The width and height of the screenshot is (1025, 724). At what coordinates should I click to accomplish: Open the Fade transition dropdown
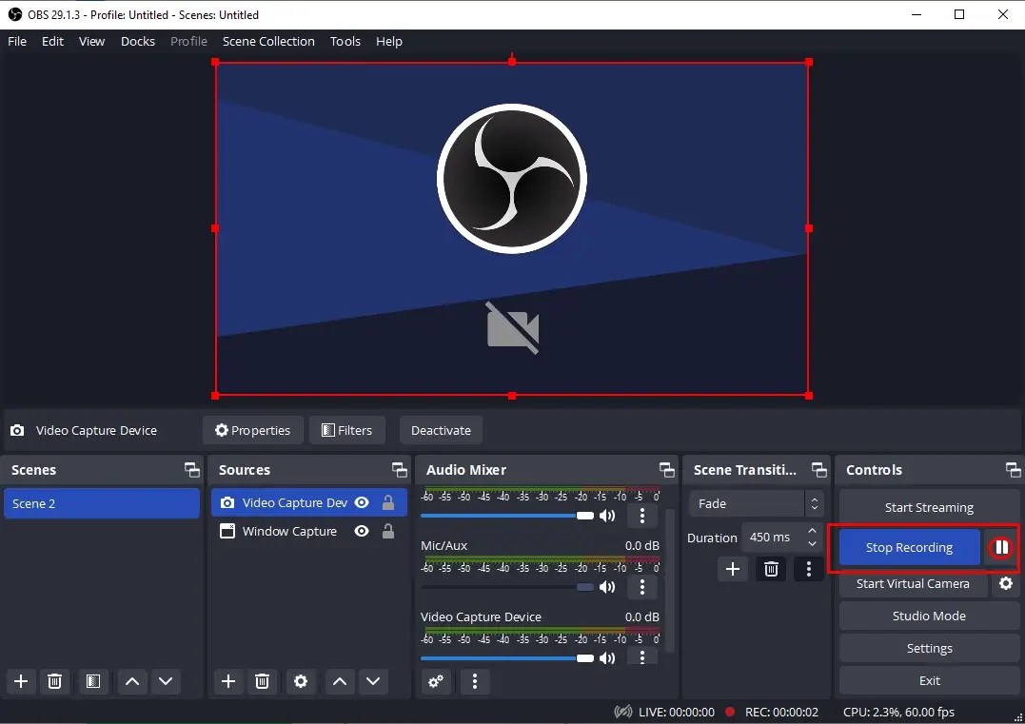coord(814,503)
